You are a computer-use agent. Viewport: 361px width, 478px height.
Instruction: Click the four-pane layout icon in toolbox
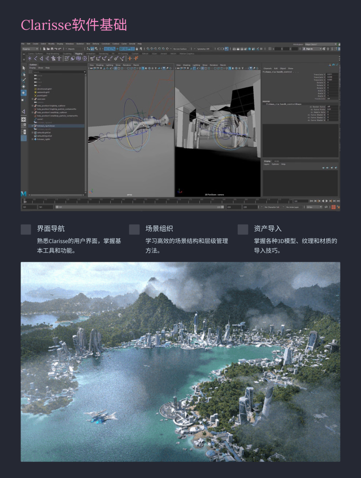coord(23,125)
